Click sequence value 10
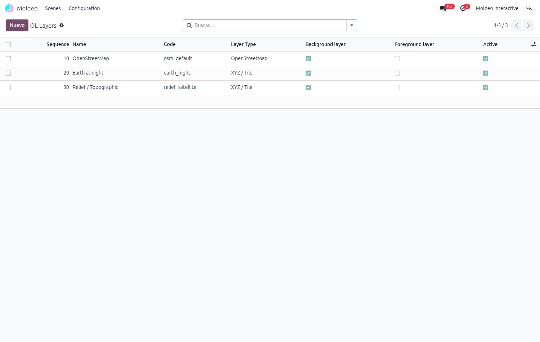Screen dimensions: 540x342 (66, 58)
